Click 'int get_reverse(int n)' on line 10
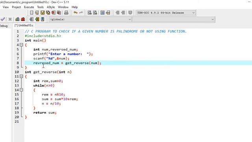The height and width of the screenshot is (142, 252). point(48,72)
